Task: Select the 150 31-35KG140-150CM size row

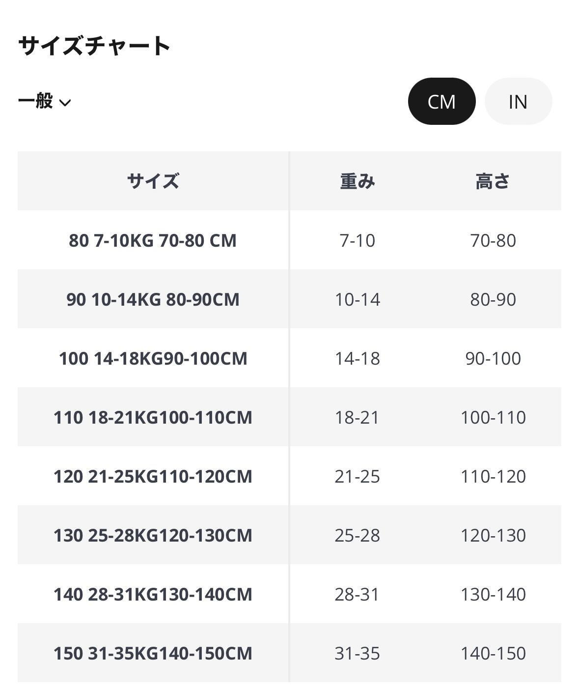Action: [x=153, y=653]
